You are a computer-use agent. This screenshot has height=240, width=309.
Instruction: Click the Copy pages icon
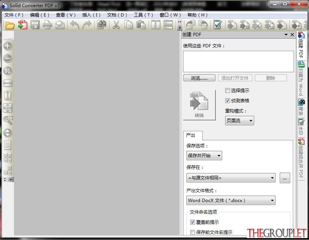tap(129, 25)
